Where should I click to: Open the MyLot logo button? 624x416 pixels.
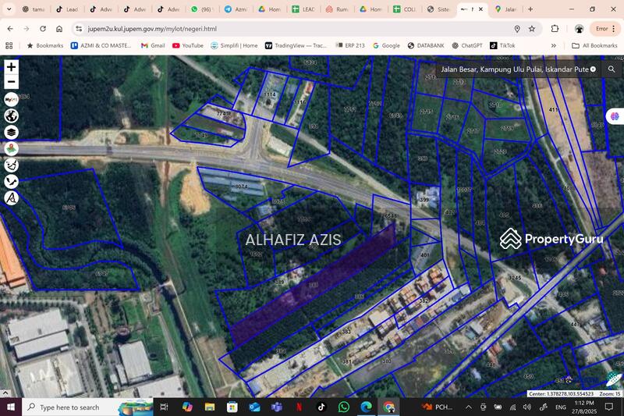click(11, 100)
